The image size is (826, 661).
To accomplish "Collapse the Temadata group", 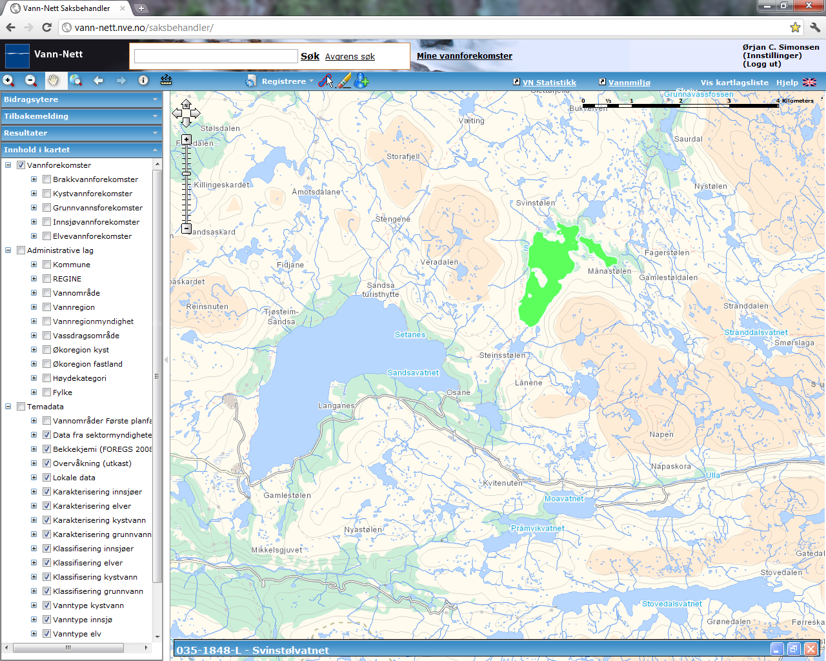I will point(8,407).
